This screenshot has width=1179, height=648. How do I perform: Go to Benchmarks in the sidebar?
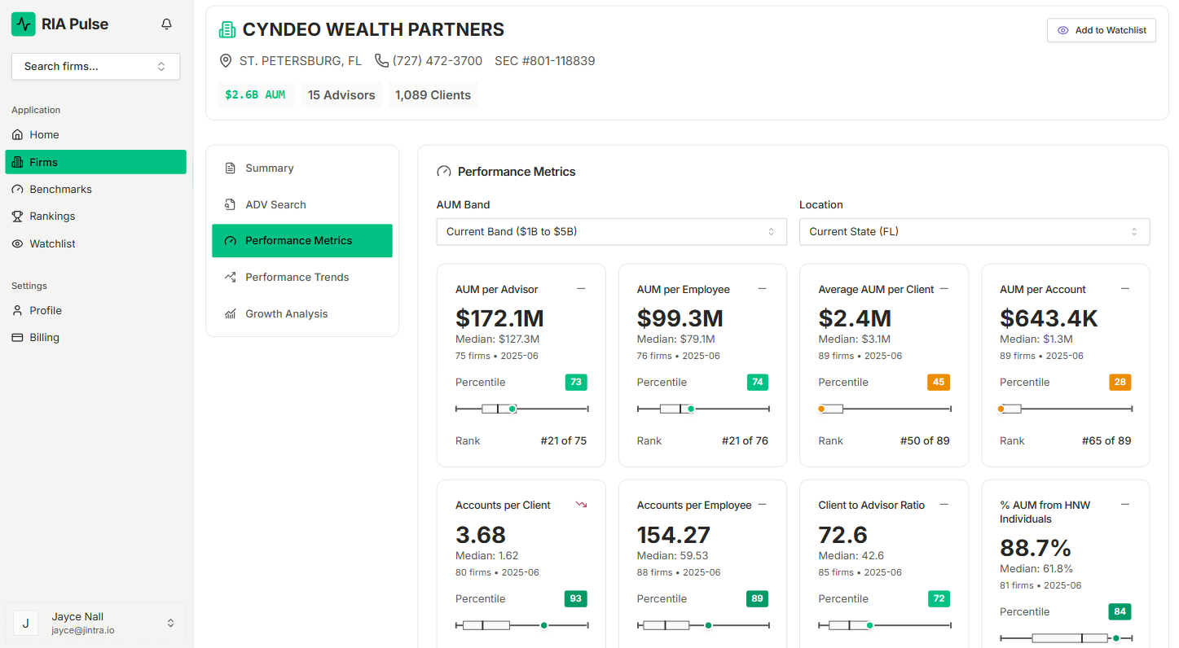[x=60, y=190]
